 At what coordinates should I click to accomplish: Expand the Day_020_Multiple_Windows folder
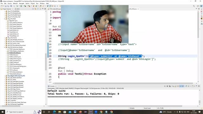pos(5,40)
